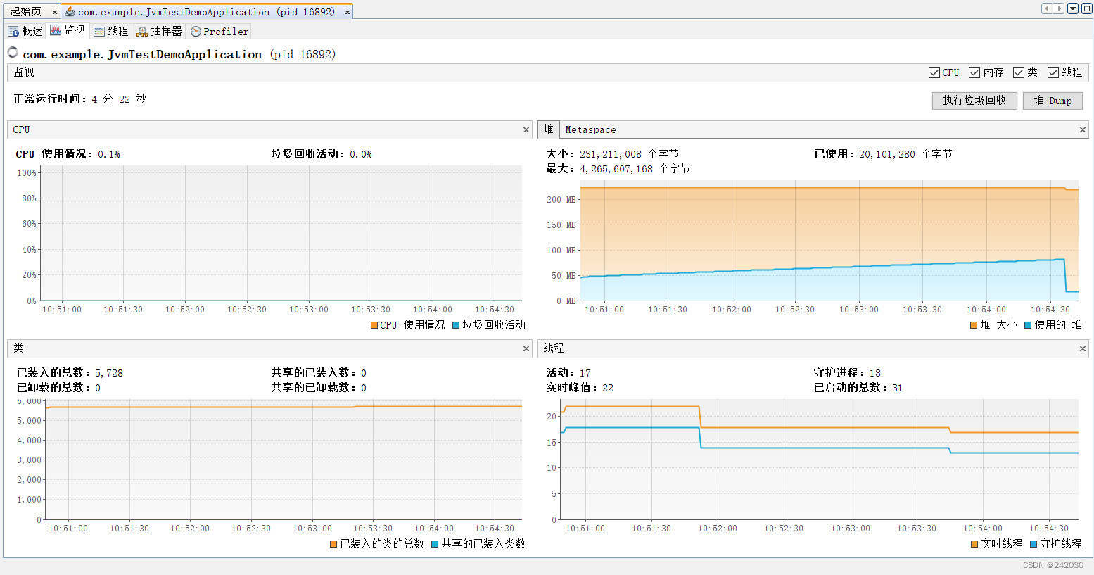1094x575 pixels.
Task: Click the 概述 tab icon
Action: 13,32
